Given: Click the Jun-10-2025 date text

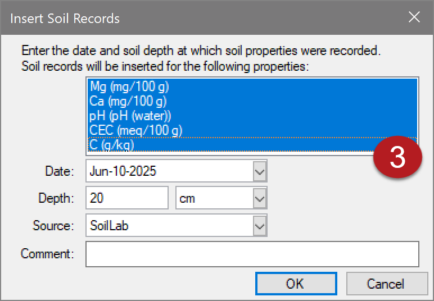Looking at the screenshot, I should coord(123,171).
